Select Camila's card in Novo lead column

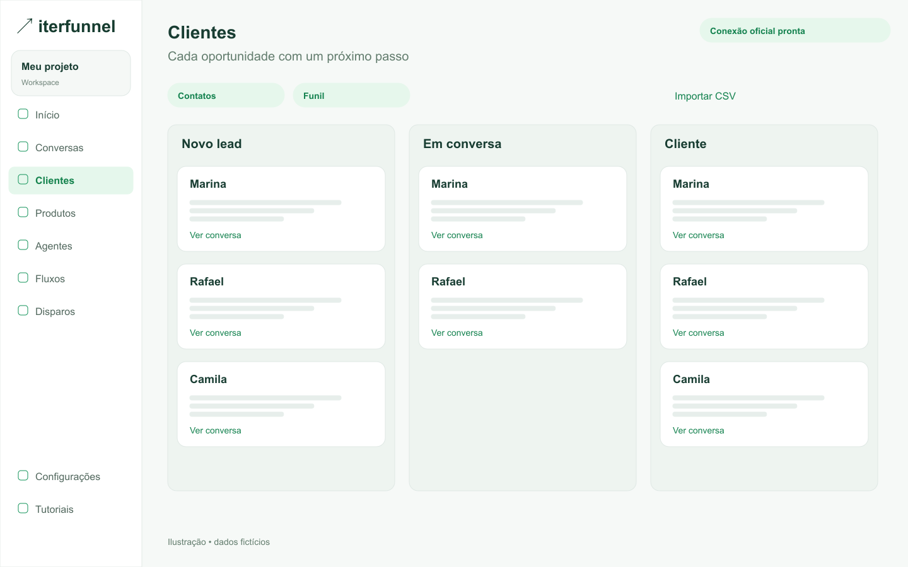coord(281,404)
